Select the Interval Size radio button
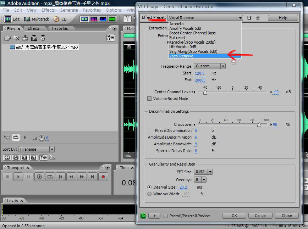Viewport: 308px width, 229px height. (x=149, y=187)
